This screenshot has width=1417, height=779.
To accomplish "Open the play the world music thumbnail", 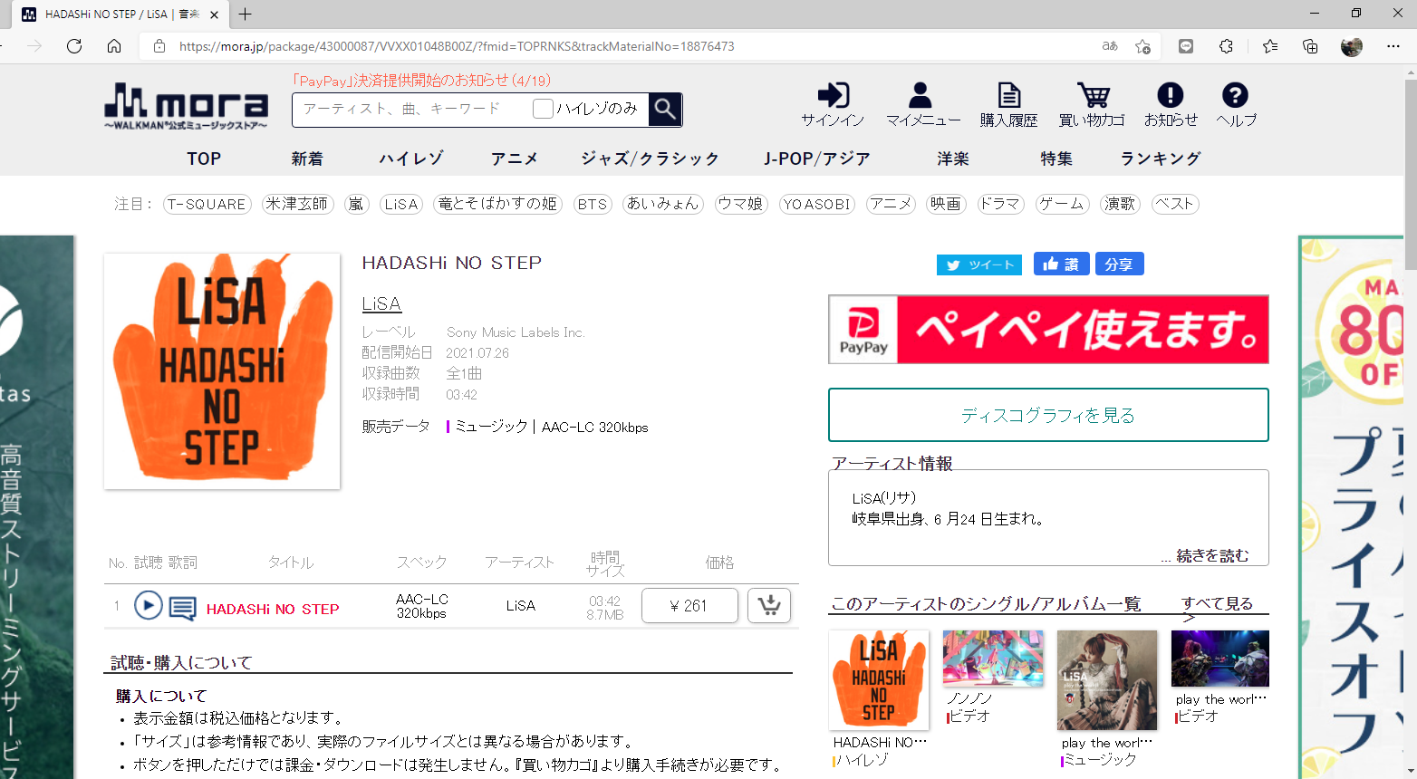I will click(x=1107, y=680).
